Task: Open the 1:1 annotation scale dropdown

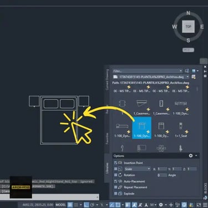Action: [x=153, y=205]
